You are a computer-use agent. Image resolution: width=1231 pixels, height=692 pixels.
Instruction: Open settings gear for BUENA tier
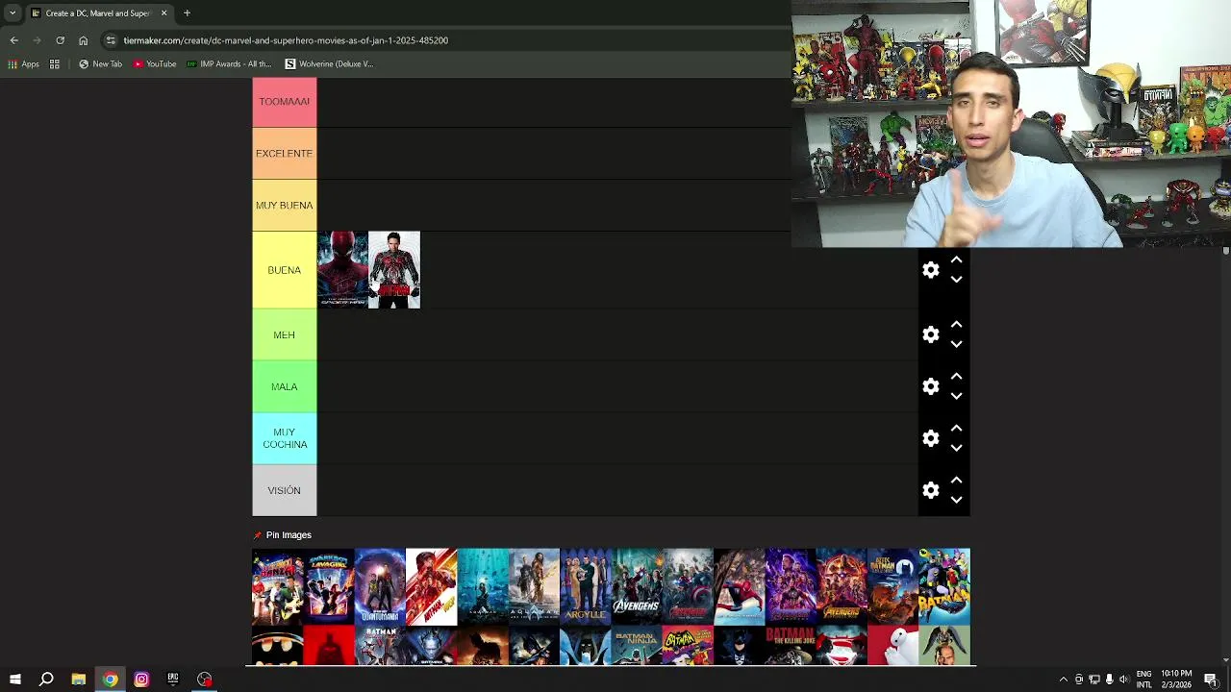[930, 270]
